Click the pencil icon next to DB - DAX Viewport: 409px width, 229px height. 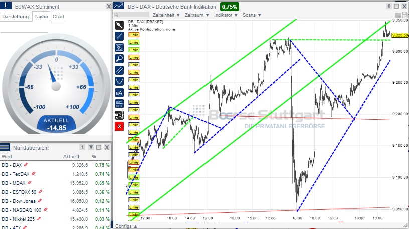(x=26, y=165)
